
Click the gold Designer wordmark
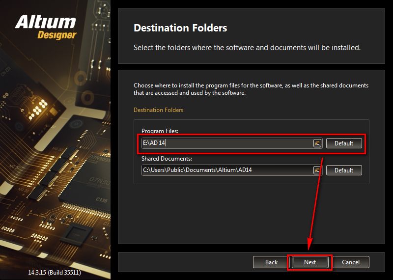tap(56, 35)
